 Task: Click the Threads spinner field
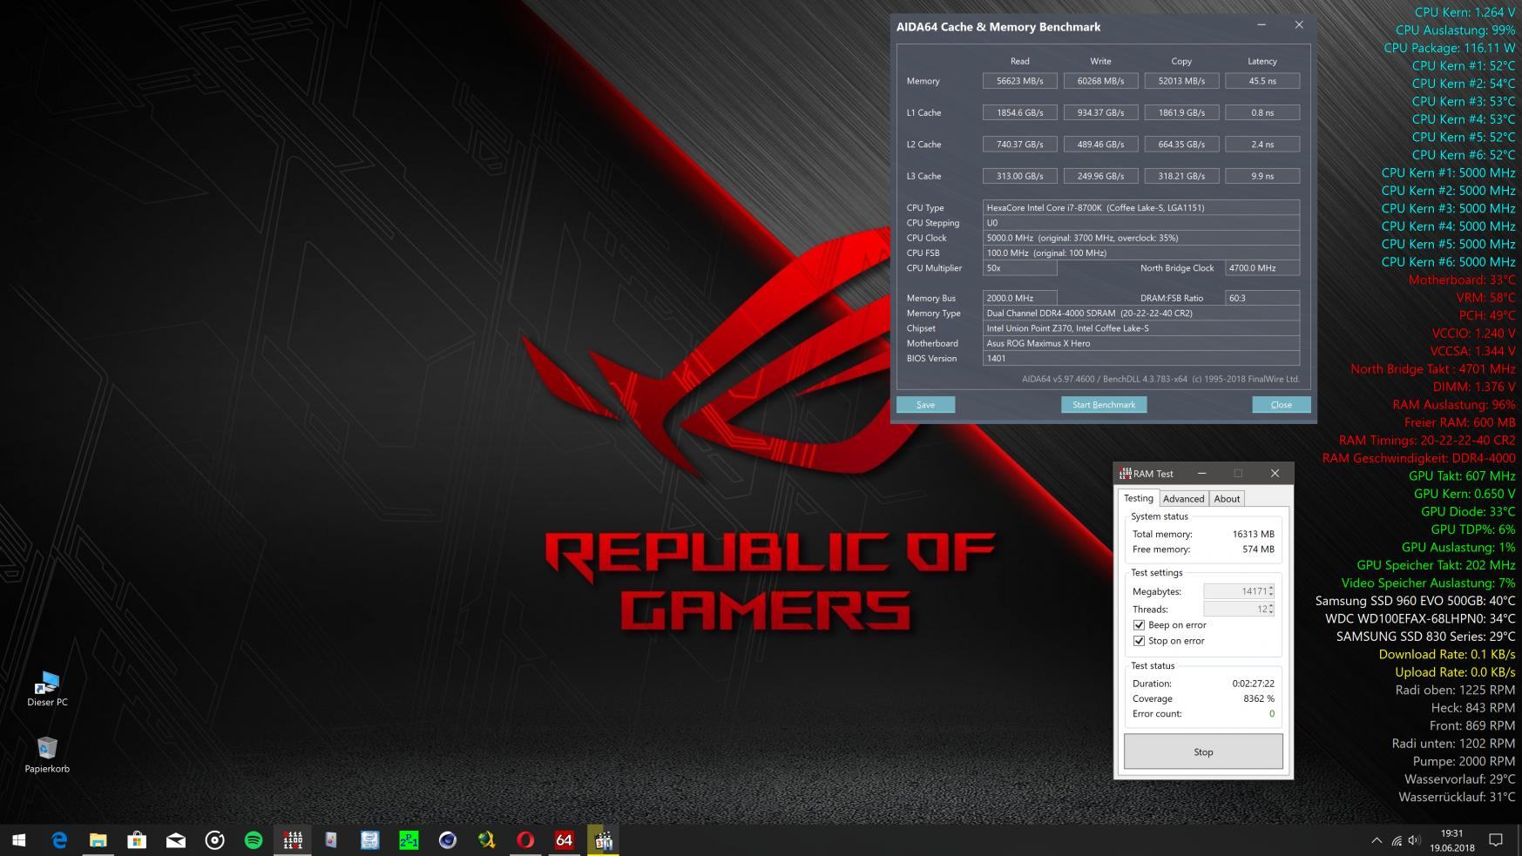(x=1239, y=610)
